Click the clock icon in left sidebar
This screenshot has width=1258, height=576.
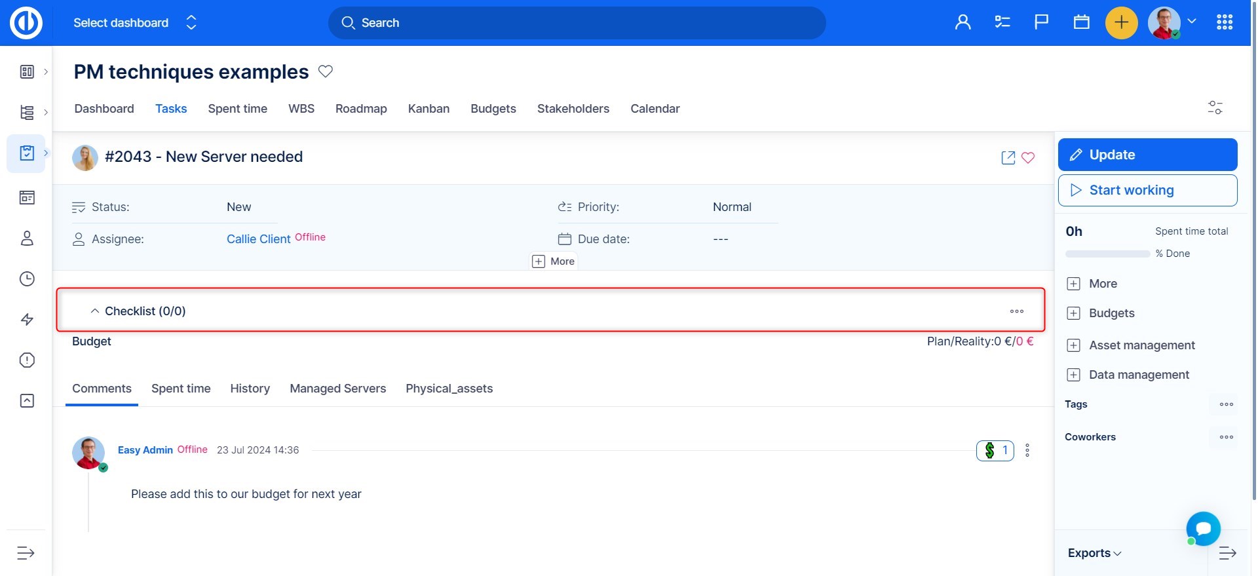click(27, 279)
